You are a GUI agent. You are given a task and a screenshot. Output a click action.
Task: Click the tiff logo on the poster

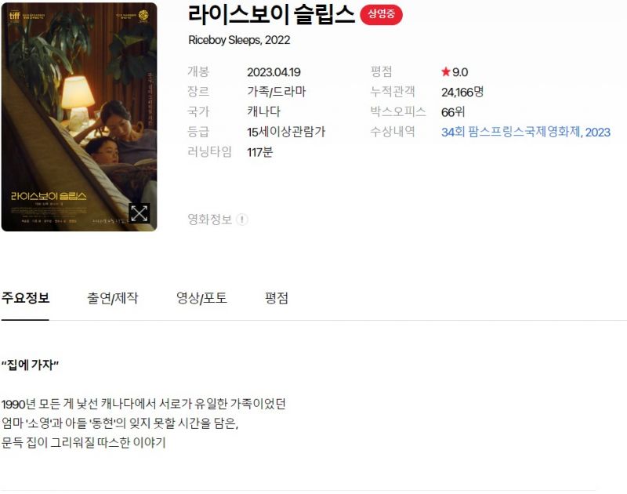pyautogui.click(x=14, y=16)
